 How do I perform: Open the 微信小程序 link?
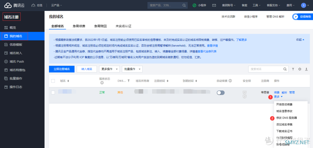(251, 17)
